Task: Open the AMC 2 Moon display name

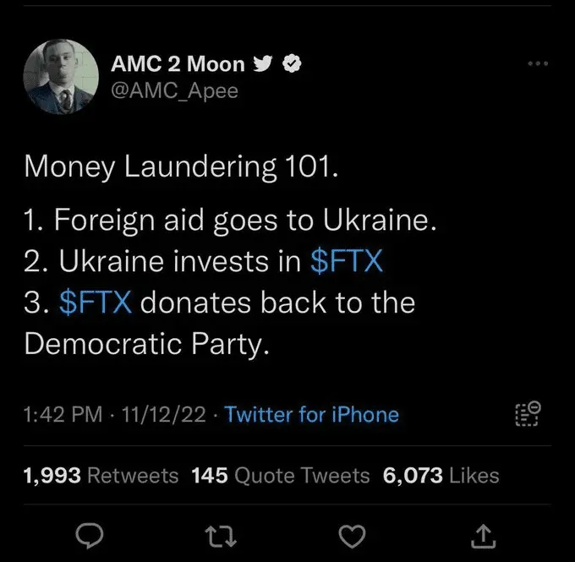Action: click(x=178, y=64)
